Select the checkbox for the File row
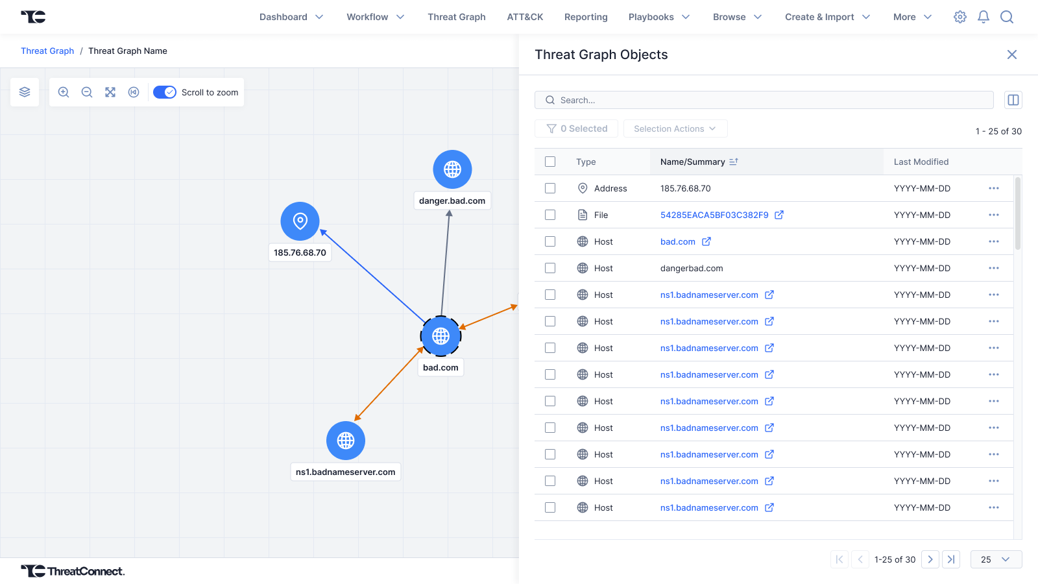This screenshot has width=1038, height=584. (x=550, y=215)
